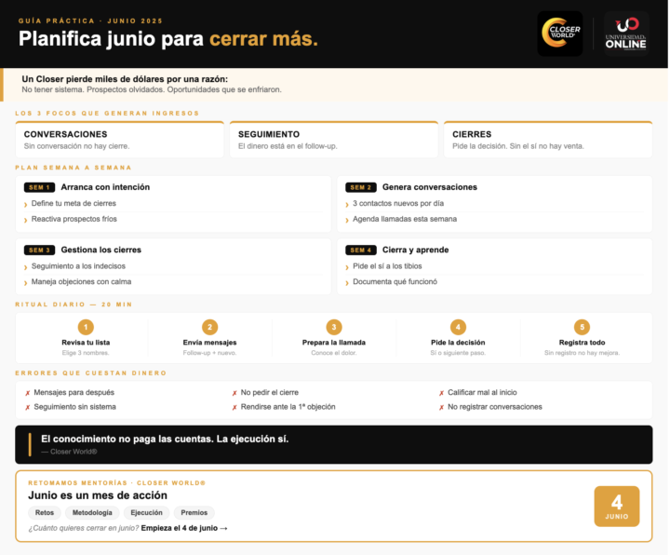The width and height of the screenshot is (670, 555).
Task: Click the red X beside No pedir el cierre
Action: tap(234, 393)
